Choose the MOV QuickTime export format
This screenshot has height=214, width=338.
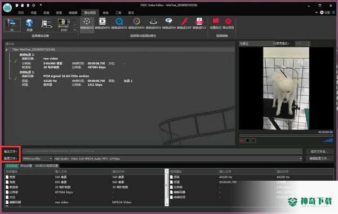pos(119,24)
